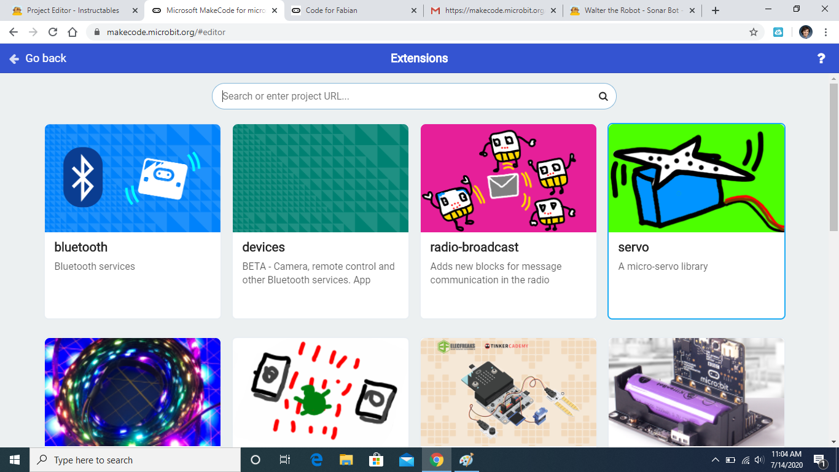
Task: Open the Paint app from the taskbar
Action: 467,460
